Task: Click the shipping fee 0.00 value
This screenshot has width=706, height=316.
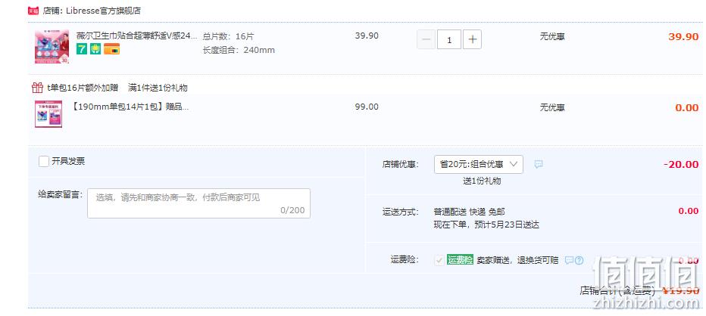Action: click(689, 211)
